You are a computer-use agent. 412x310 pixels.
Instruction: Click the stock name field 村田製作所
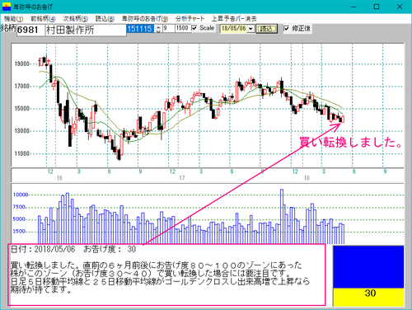click(86, 30)
